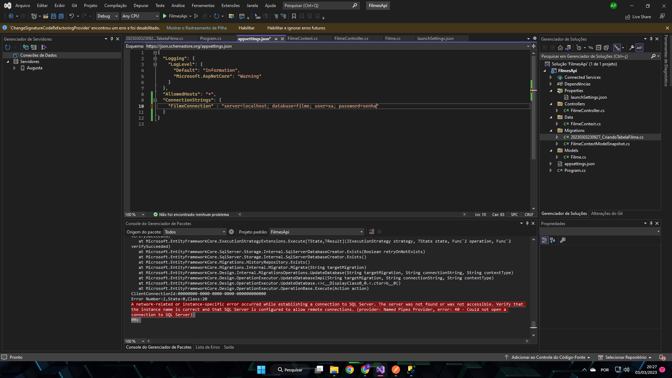Collapse the Servidores tree node
This screenshot has width=672, height=378.
click(x=8, y=62)
